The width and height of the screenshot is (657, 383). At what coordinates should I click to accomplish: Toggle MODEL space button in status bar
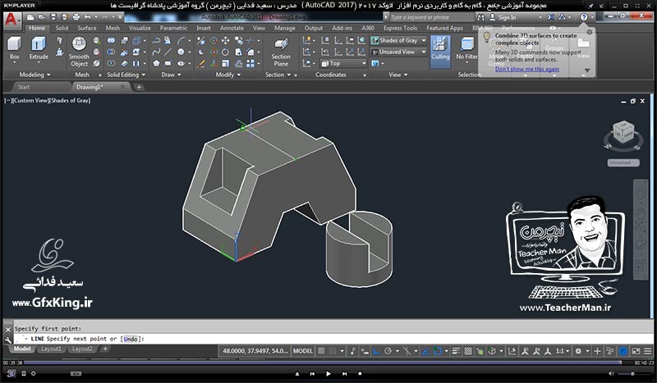point(303,351)
